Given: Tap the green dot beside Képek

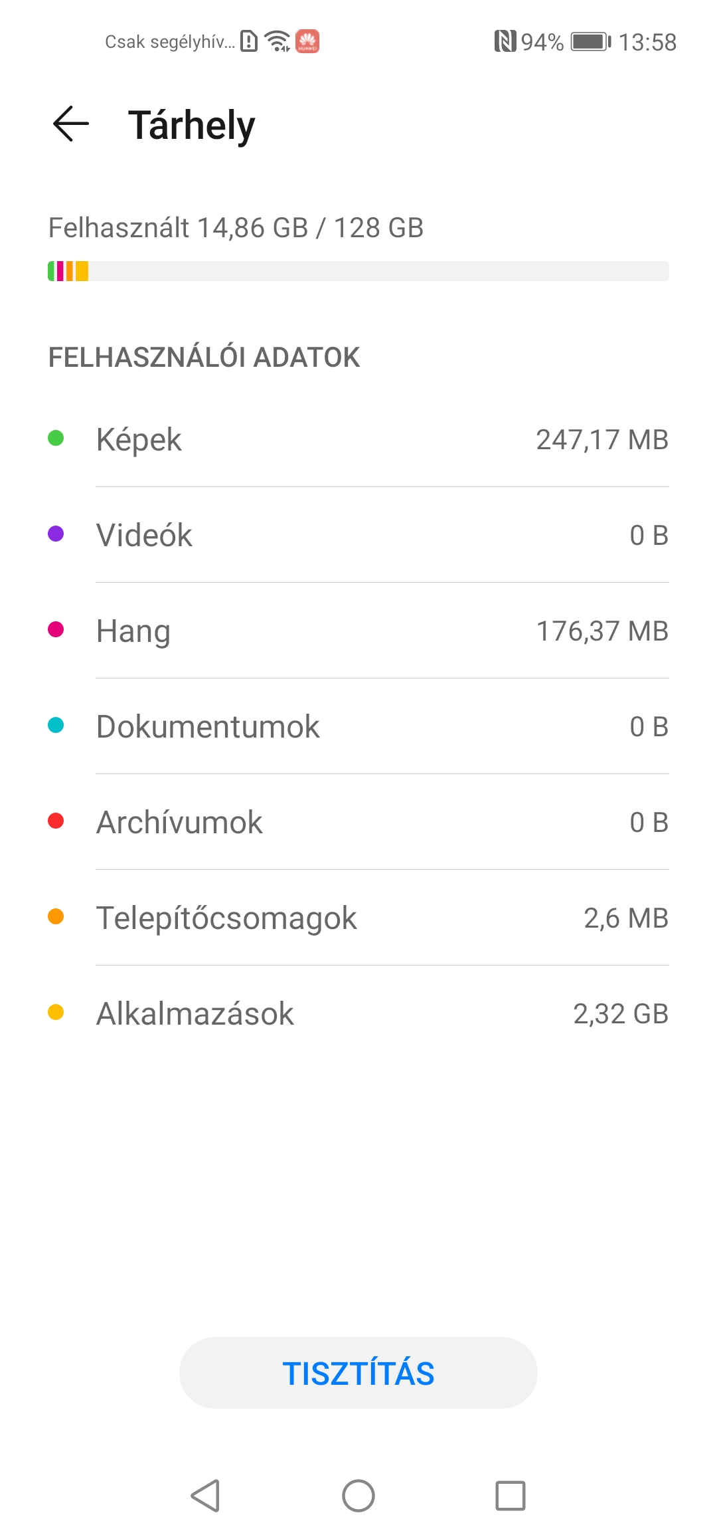Looking at the screenshot, I should point(56,439).
